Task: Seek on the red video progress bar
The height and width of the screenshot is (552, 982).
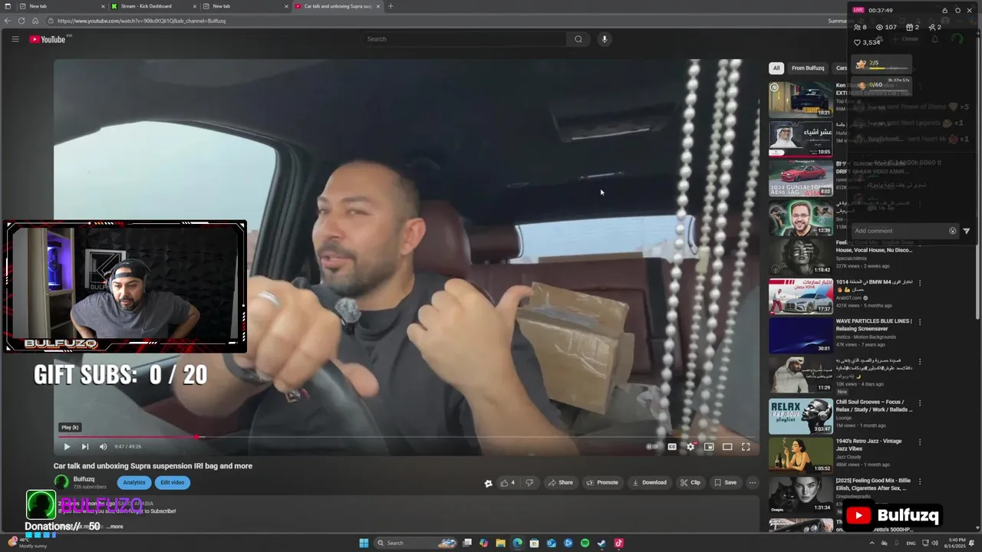Action: [407, 437]
